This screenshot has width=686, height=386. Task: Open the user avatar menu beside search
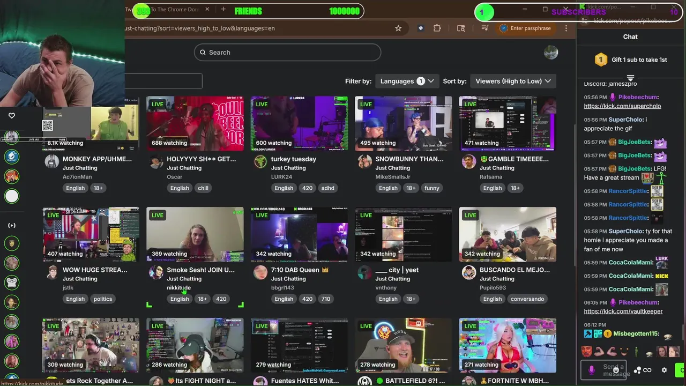(x=551, y=52)
